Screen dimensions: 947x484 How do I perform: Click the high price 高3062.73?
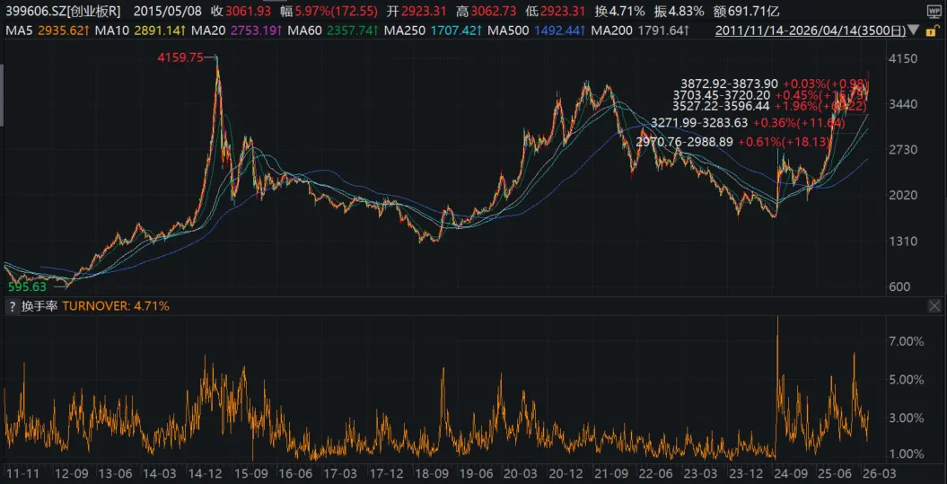click(485, 11)
